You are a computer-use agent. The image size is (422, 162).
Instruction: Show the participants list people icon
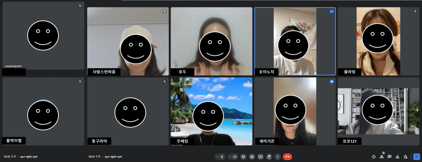(x=381, y=157)
